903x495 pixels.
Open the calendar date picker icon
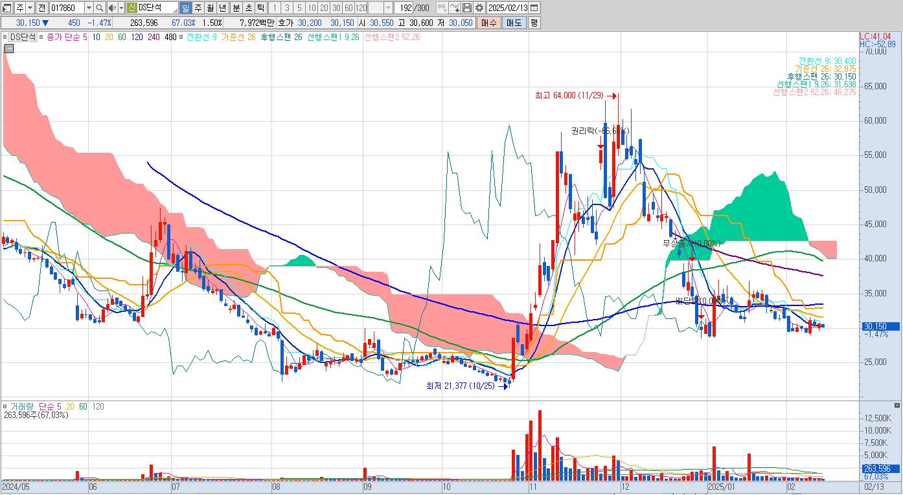[534, 8]
